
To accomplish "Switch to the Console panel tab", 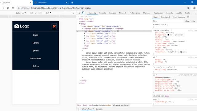I will [103, 13].
